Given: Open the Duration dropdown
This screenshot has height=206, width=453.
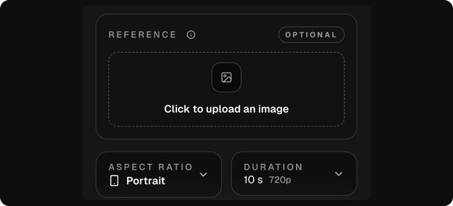Looking at the screenshot, I should pos(294,174).
